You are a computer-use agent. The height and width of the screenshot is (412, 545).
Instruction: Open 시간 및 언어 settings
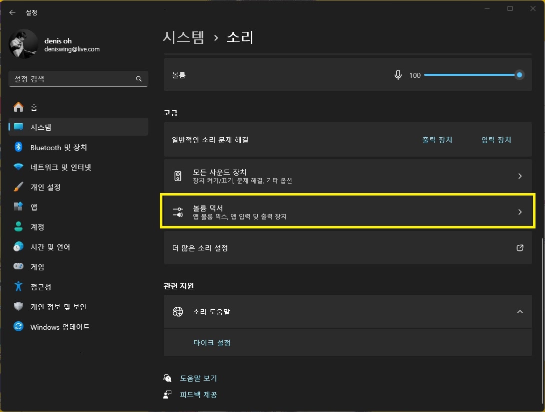(78, 246)
